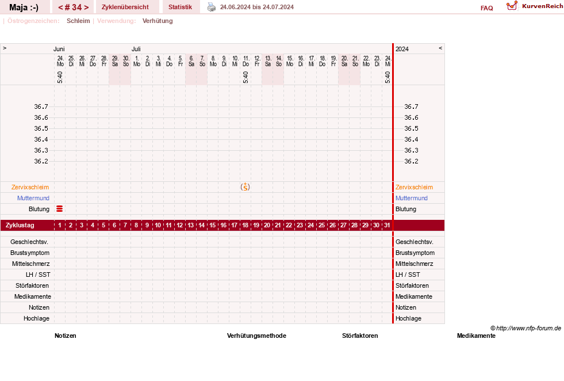Click left LH / SST row label
564x381 pixels.
(38, 275)
